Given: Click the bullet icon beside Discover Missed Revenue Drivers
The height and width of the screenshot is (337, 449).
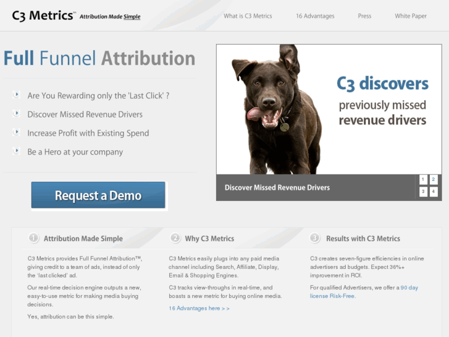Looking at the screenshot, I should point(17,113).
